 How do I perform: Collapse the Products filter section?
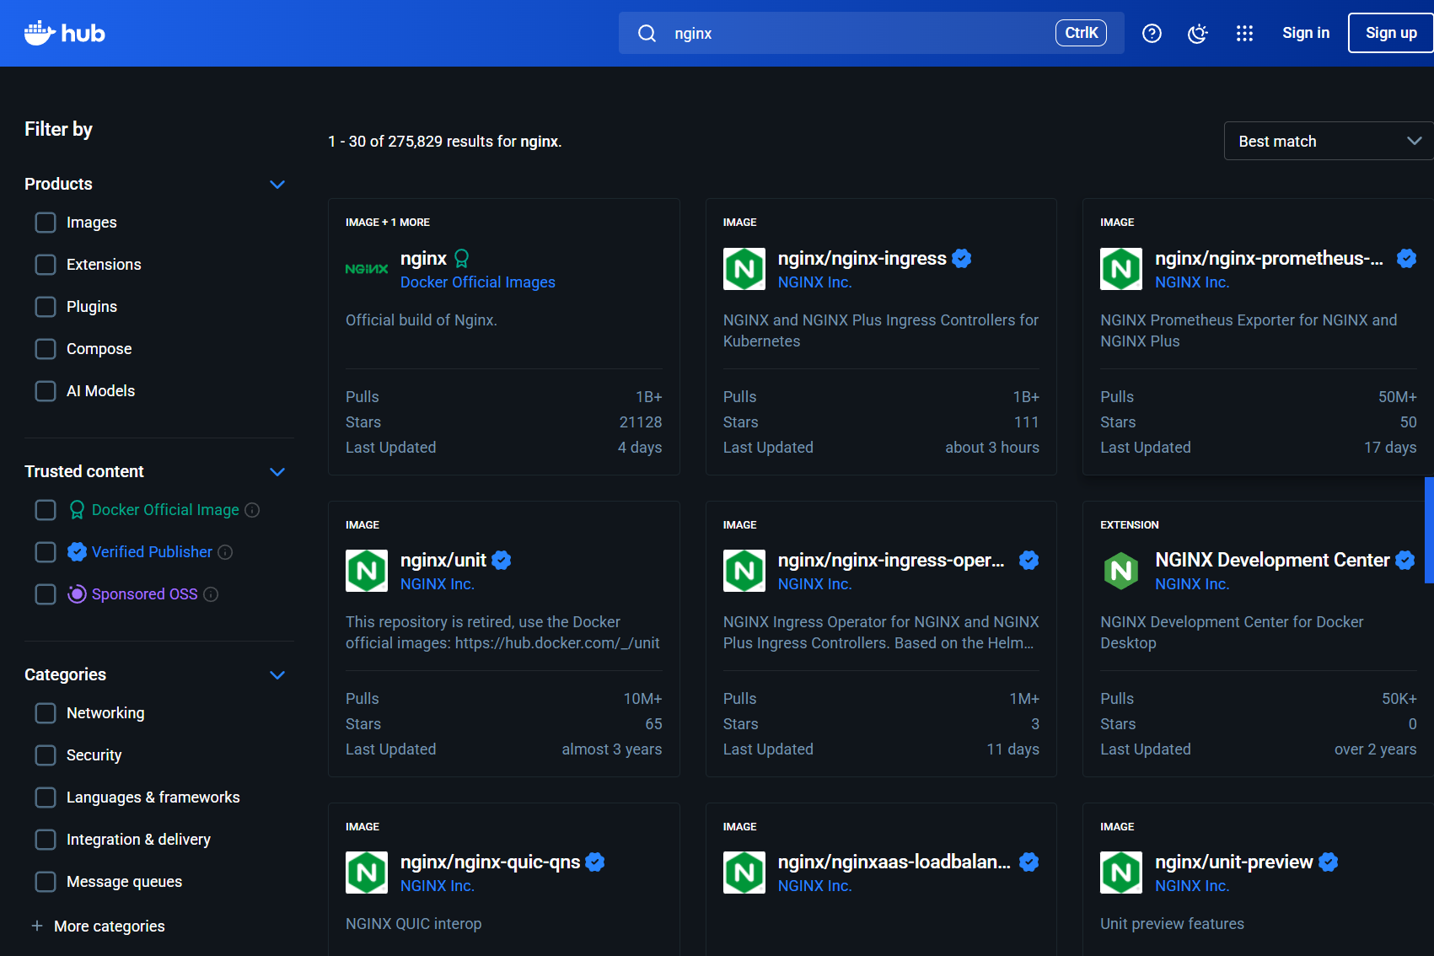277,184
